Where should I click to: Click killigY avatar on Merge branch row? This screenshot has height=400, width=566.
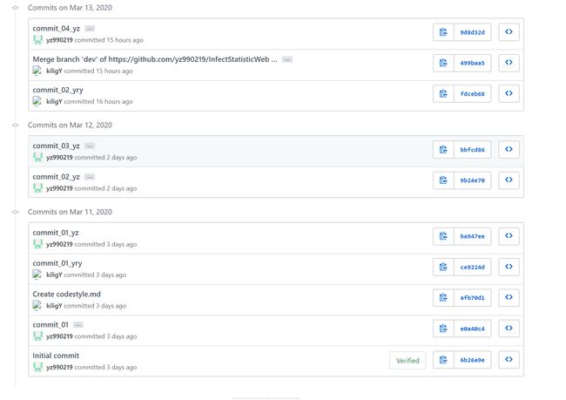pyautogui.click(x=37, y=71)
